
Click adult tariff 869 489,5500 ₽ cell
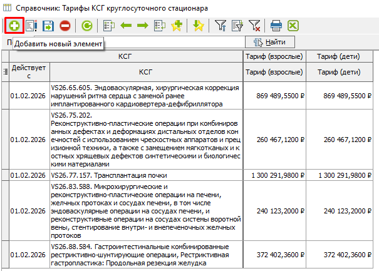pos(274,96)
